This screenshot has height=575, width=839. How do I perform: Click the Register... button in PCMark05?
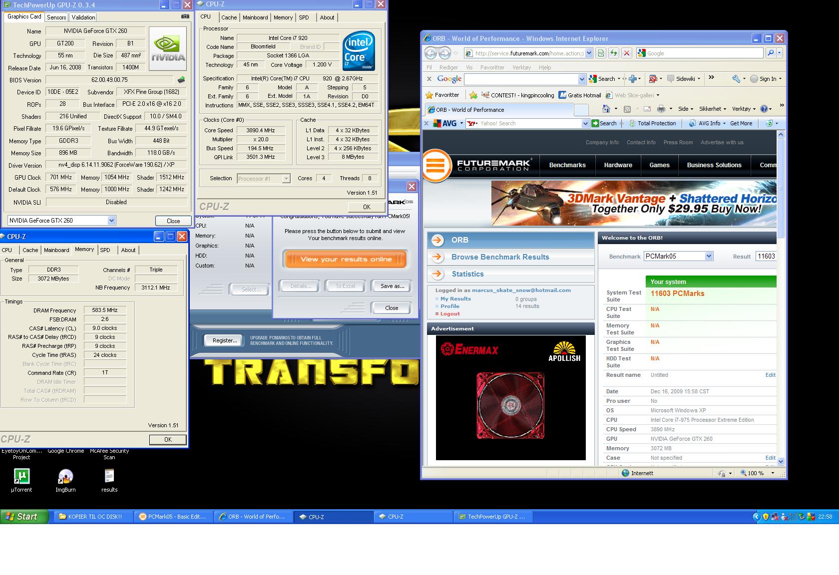[x=224, y=340]
